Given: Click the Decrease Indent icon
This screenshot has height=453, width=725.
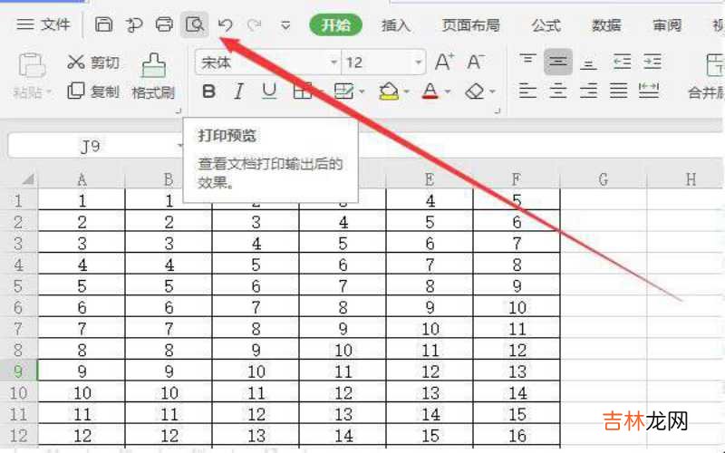Looking at the screenshot, I should (x=622, y=62).
